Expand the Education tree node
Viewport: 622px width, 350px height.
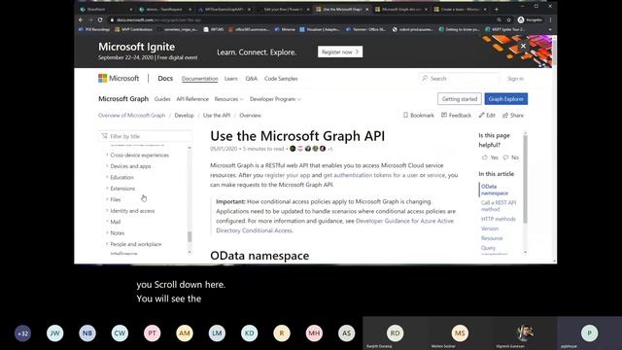tap(107, 177)
